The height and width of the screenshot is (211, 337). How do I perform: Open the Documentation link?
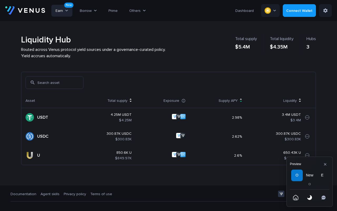coord(23,194)
